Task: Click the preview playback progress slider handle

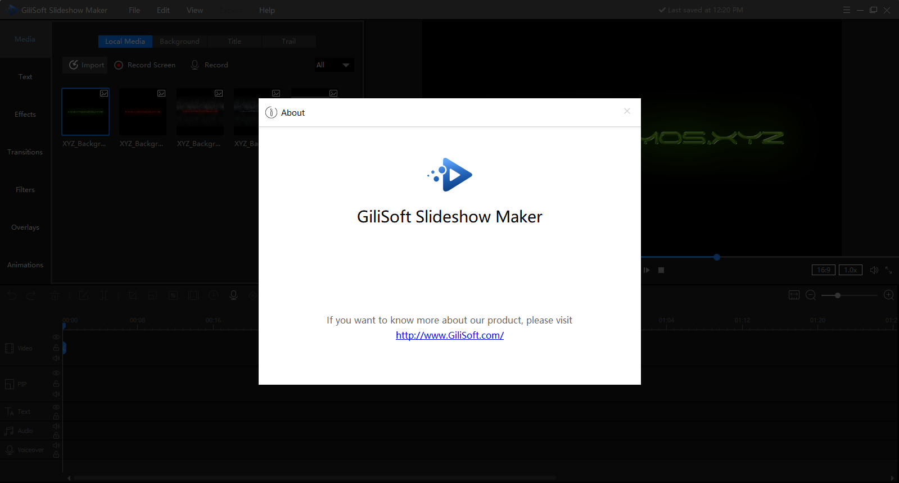Action: 717,257
